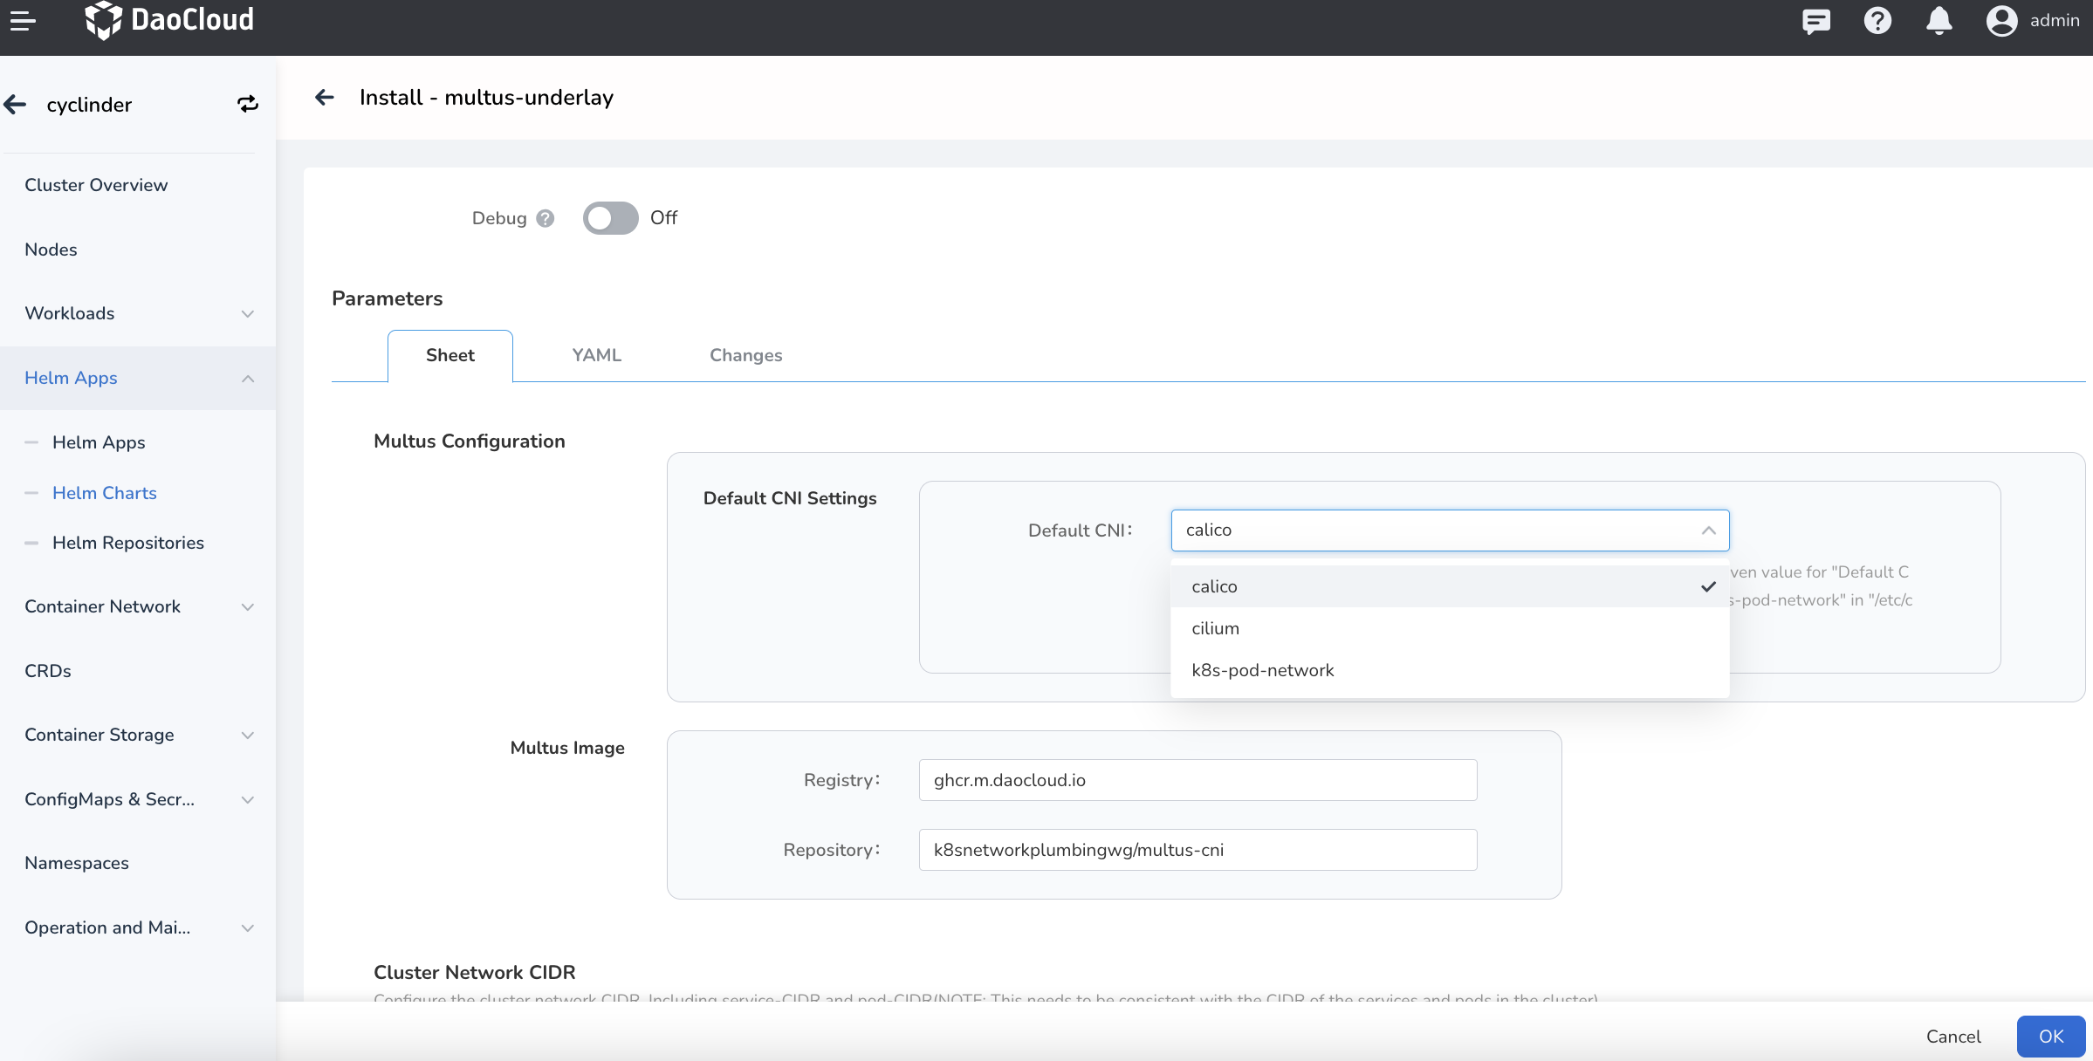Viewport: 2093px width, 1061px height.
Task: Open the Helm Apps sub-item
Action: tap(99, 442)
